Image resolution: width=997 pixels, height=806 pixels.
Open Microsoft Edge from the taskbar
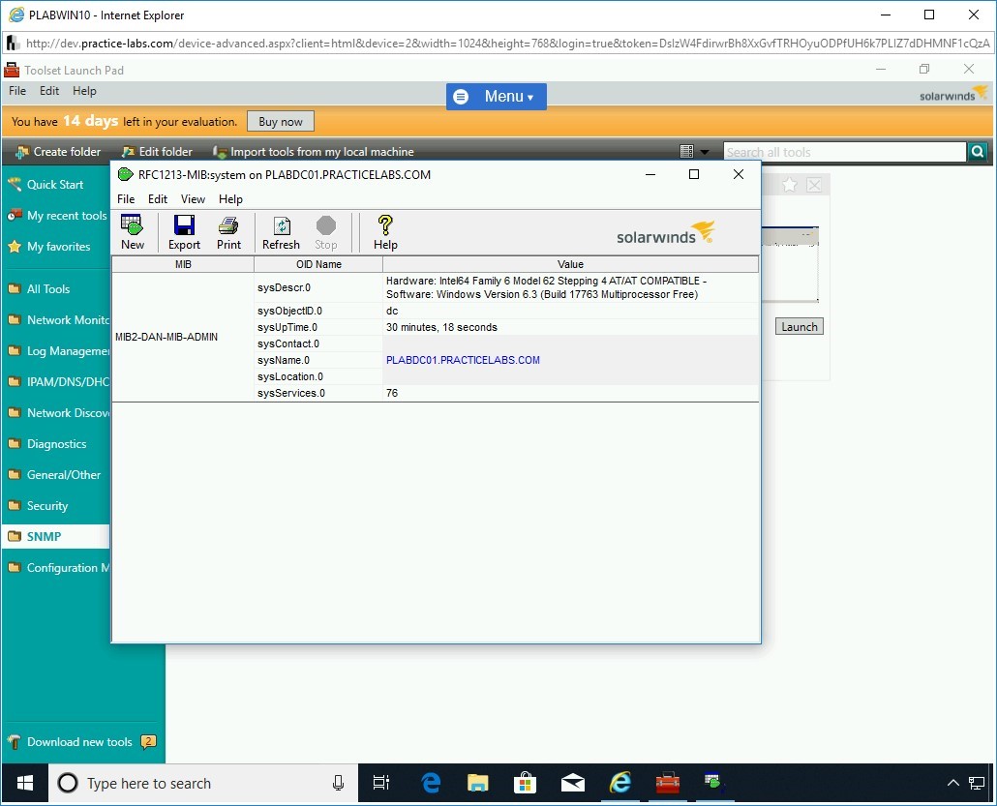point(431,783)
